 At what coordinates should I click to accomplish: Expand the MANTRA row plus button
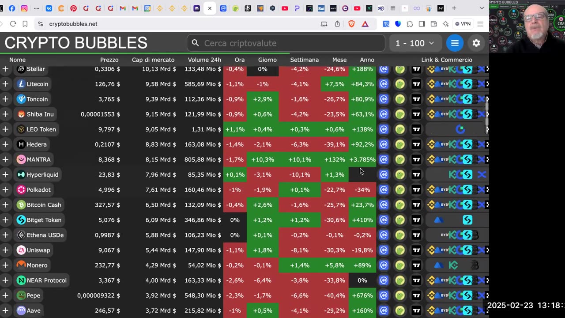pyautogui.click(x=5, y=159)
